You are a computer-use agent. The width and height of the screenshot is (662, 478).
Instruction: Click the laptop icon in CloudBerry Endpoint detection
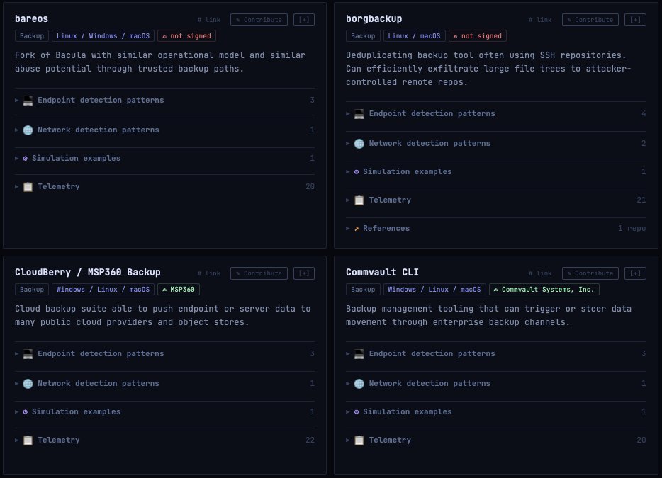[28, 354]
